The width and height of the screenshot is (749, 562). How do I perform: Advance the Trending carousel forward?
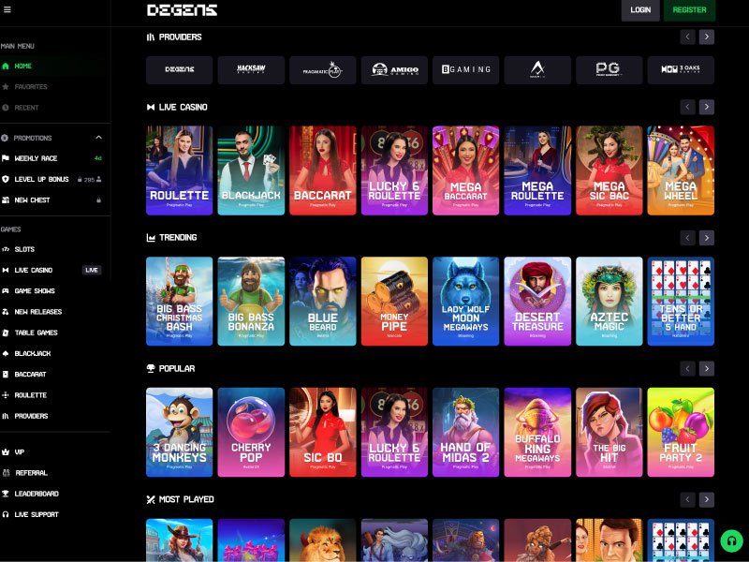pyautogui.click(x=707, y=238)
